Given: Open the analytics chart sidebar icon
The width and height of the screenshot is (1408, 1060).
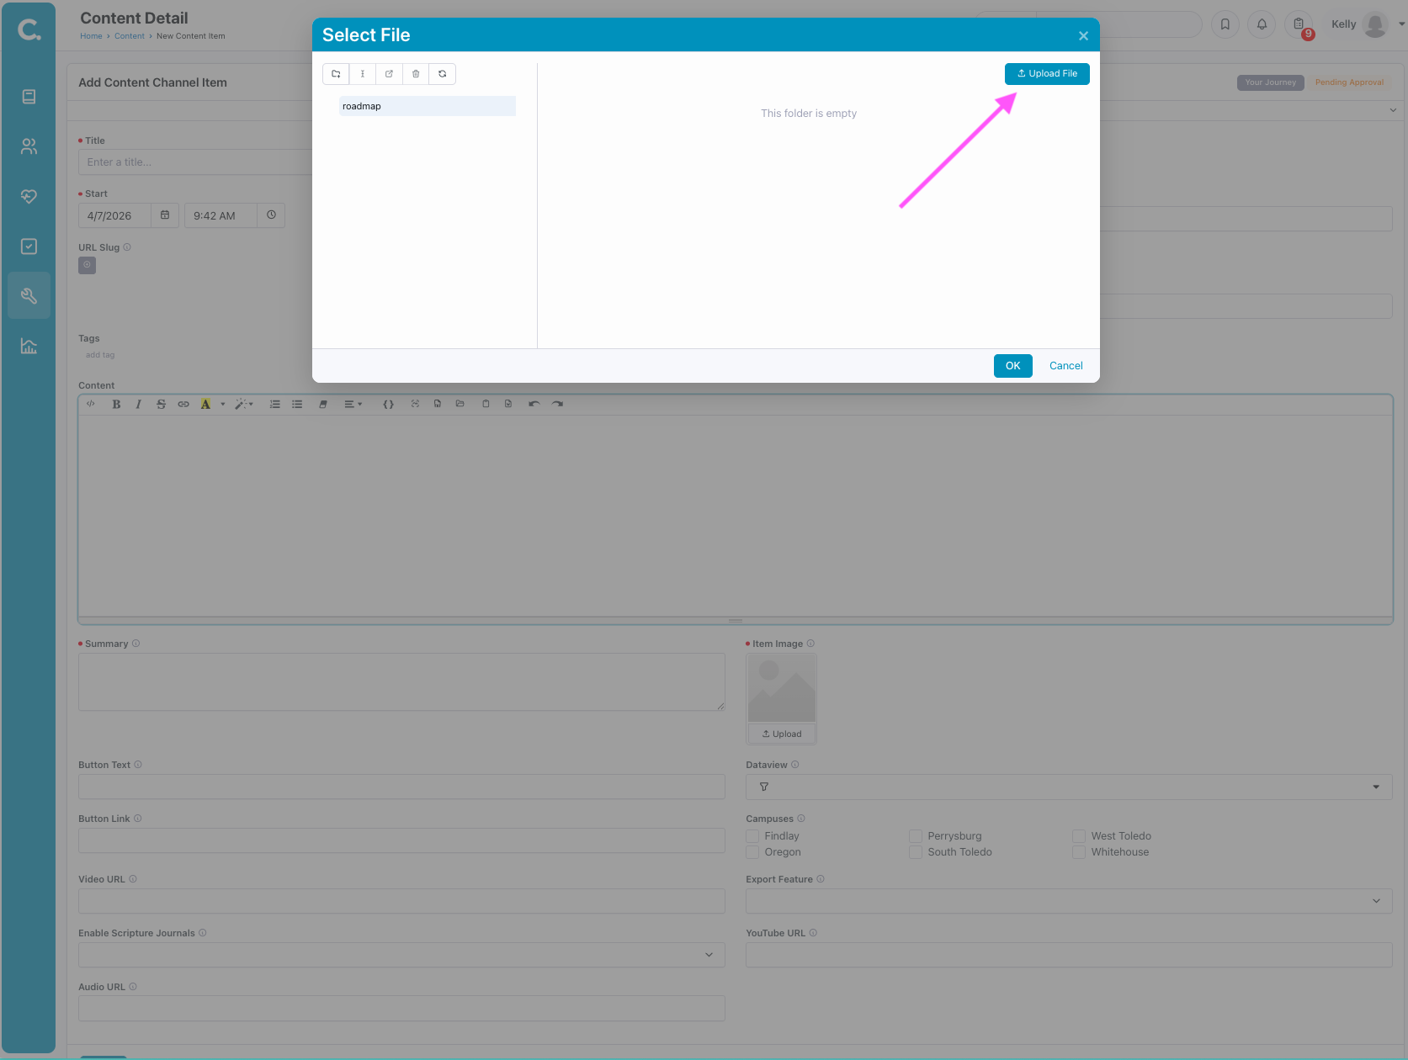Looking at the screenshot, I should (x=29, y=346).
